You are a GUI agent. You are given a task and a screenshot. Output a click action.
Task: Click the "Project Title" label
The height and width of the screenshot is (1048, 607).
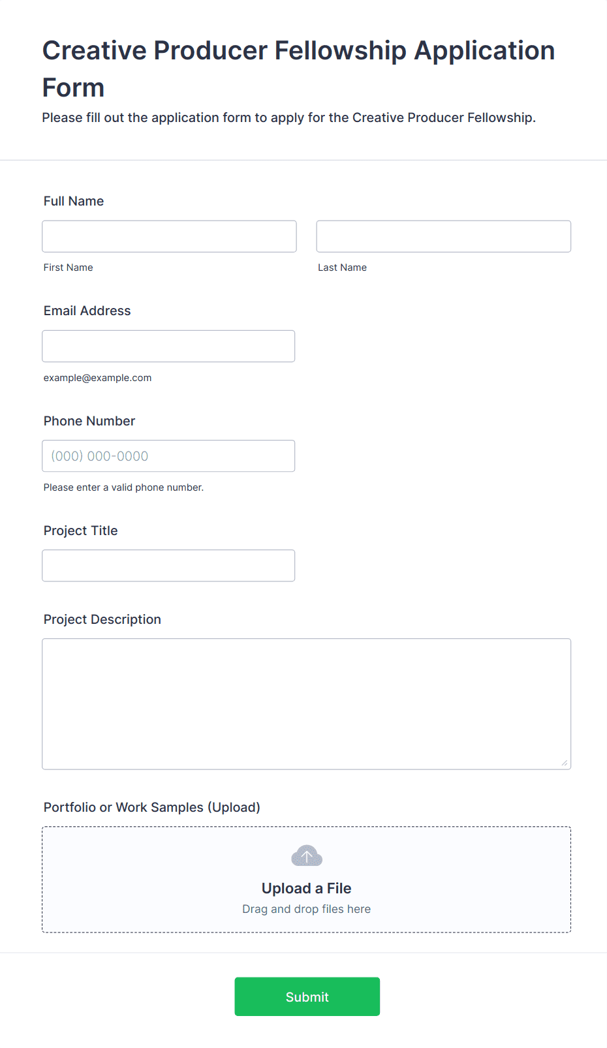click(x=81, y=531)
